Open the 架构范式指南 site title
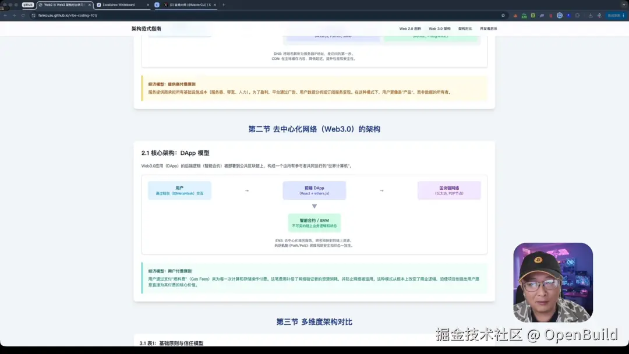 point(146,29)
